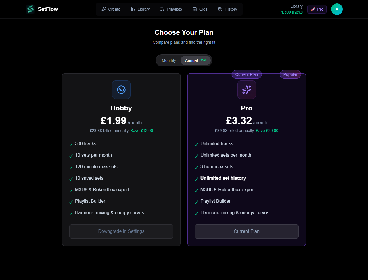The width and height of the screenshot is (368, 280).
Task: Click the Popular badge on Pro card
Action: pyautogui.click(x=290, y=74)
